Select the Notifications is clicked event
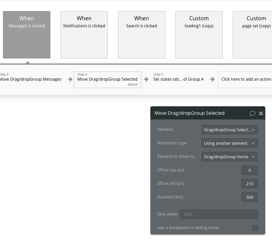This screenshot has height=246, width=272. 84,35
